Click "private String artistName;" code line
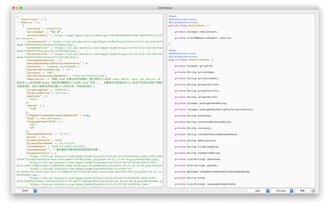330x206 pixels. 195,73
